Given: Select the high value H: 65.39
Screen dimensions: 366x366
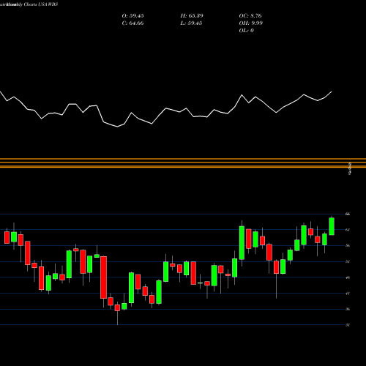Looking at the screenshot, I should [192, 16].
